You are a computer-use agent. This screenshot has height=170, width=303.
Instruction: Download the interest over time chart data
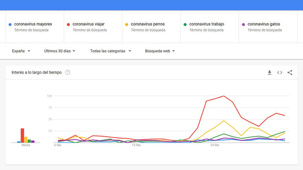pos(269,73)
